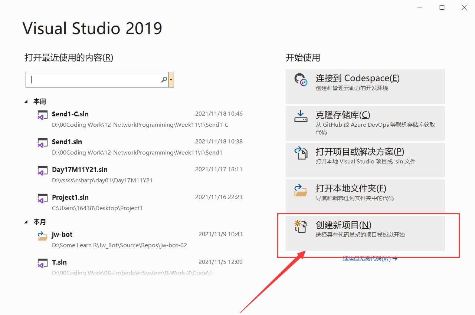Click the 开始使用 heading
This screenshot has width=475, height=315.
[x=303, y=58]
